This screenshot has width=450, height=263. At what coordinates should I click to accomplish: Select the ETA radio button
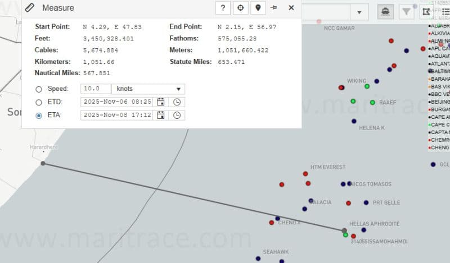pos(39,116)
